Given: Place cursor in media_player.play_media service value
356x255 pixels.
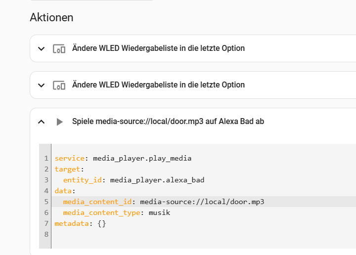Looking at the screenshot, I should (142, 158).
